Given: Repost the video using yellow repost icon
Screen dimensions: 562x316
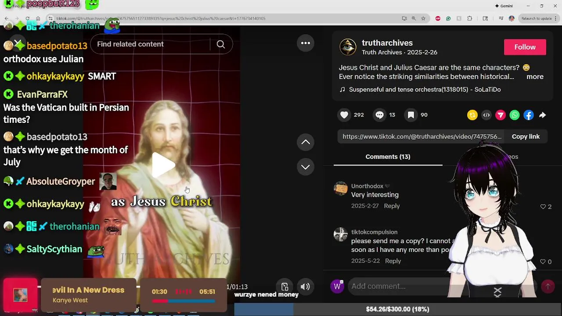Looking at the screenshot, I should tap(472, 115).
